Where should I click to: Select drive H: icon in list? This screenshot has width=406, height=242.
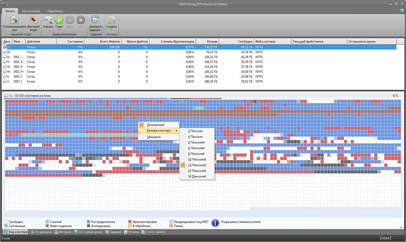tap(5, 72)
